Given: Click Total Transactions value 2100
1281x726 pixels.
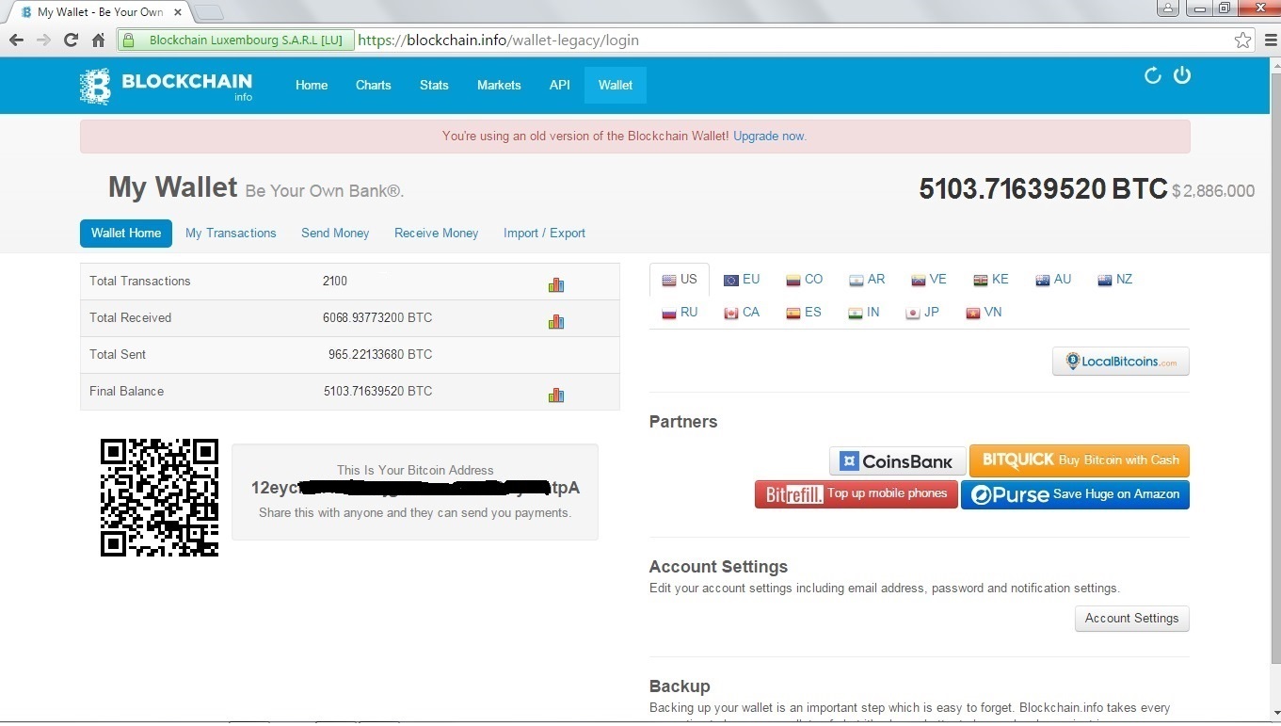Looking at the screenshot, I should [x=335, y=281].
